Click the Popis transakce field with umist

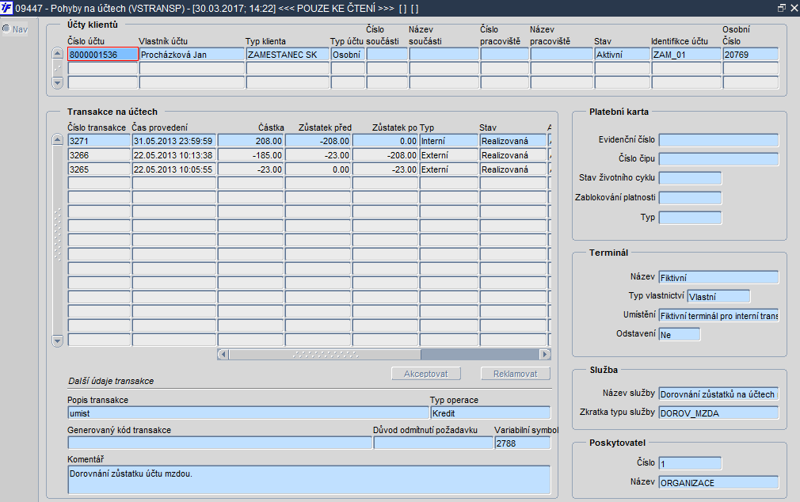coord(247,413)
